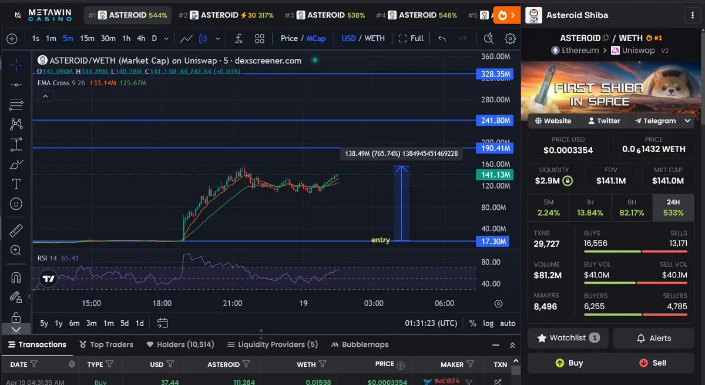Enable auto scale on chart
The width and height of the screenshot is (705, 385).
(508, 323)
